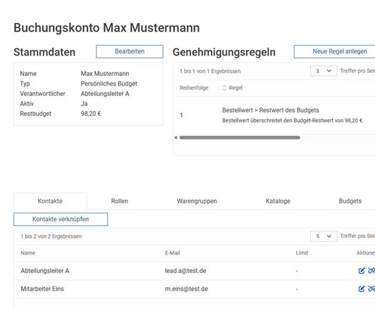Image resolution: width=375 pixels, height=309 pixels.
Task: Edit the Abteilungsleiter A contact entry
Action: [361, 271]
